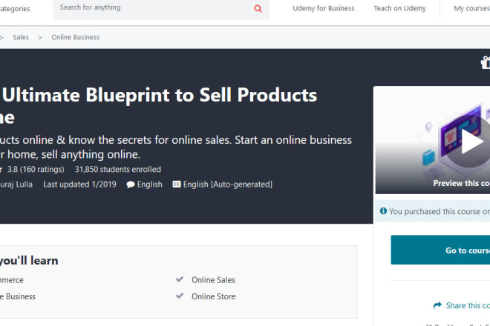Click the red search magnifier icon
The image size is (490, 326).
point(258,8)
